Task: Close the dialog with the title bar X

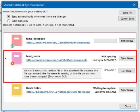Action: tap(134, 5)
